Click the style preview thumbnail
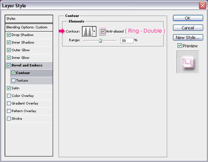Image resolution: width=208 pixels, height=162 pixels. [x=188, y=62]
